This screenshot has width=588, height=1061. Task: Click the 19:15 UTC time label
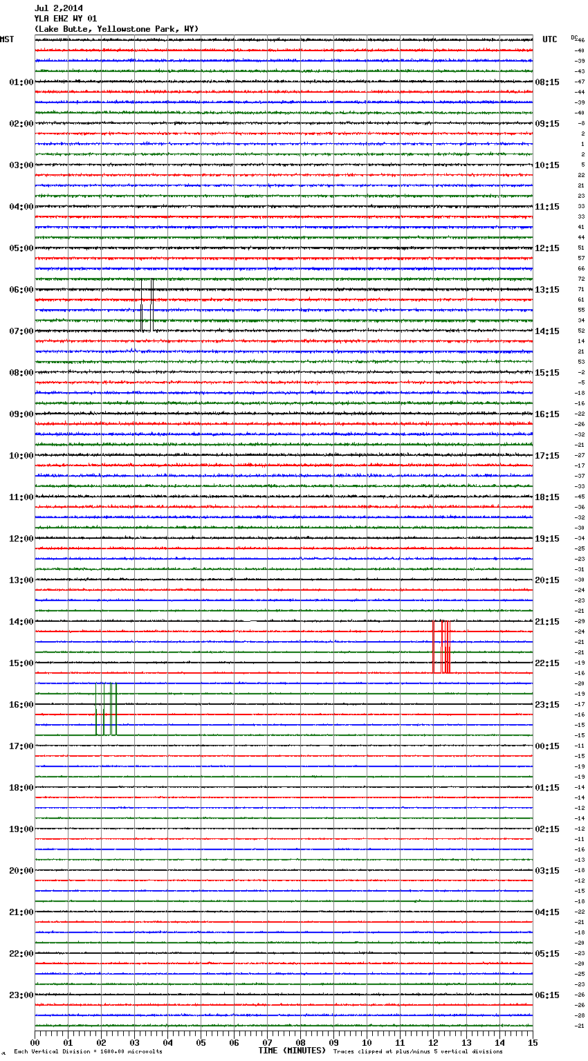tap(547, 539)
